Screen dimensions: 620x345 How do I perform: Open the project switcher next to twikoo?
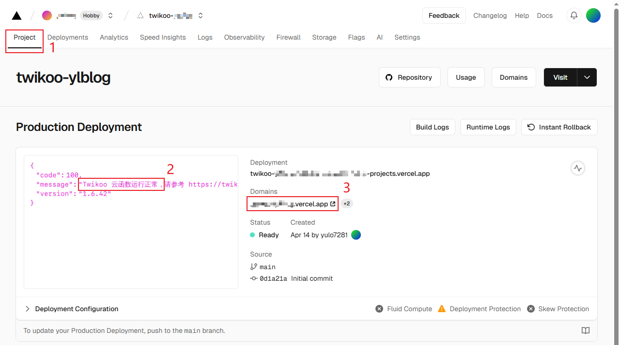(201, 15)
